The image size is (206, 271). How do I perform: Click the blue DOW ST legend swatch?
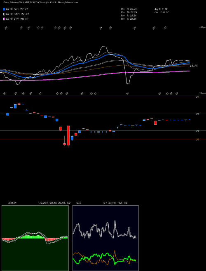coord(4,9)
